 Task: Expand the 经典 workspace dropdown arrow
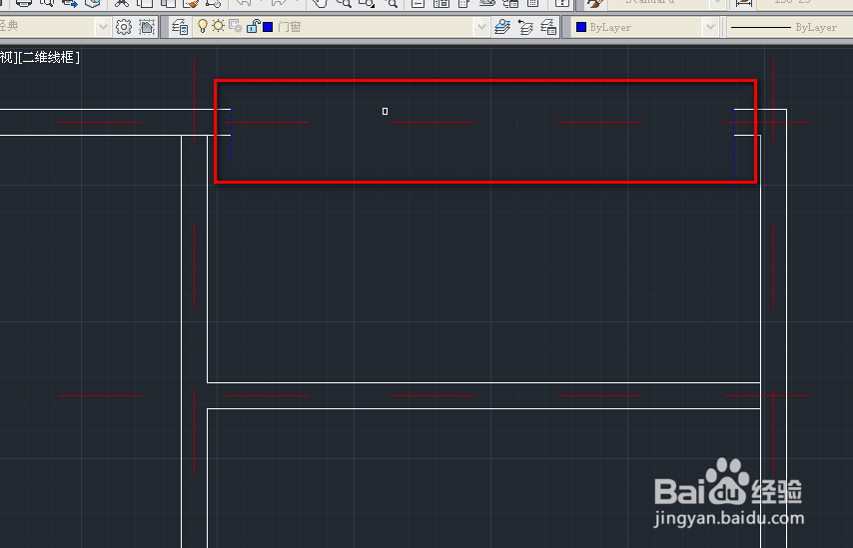[102, 27]
